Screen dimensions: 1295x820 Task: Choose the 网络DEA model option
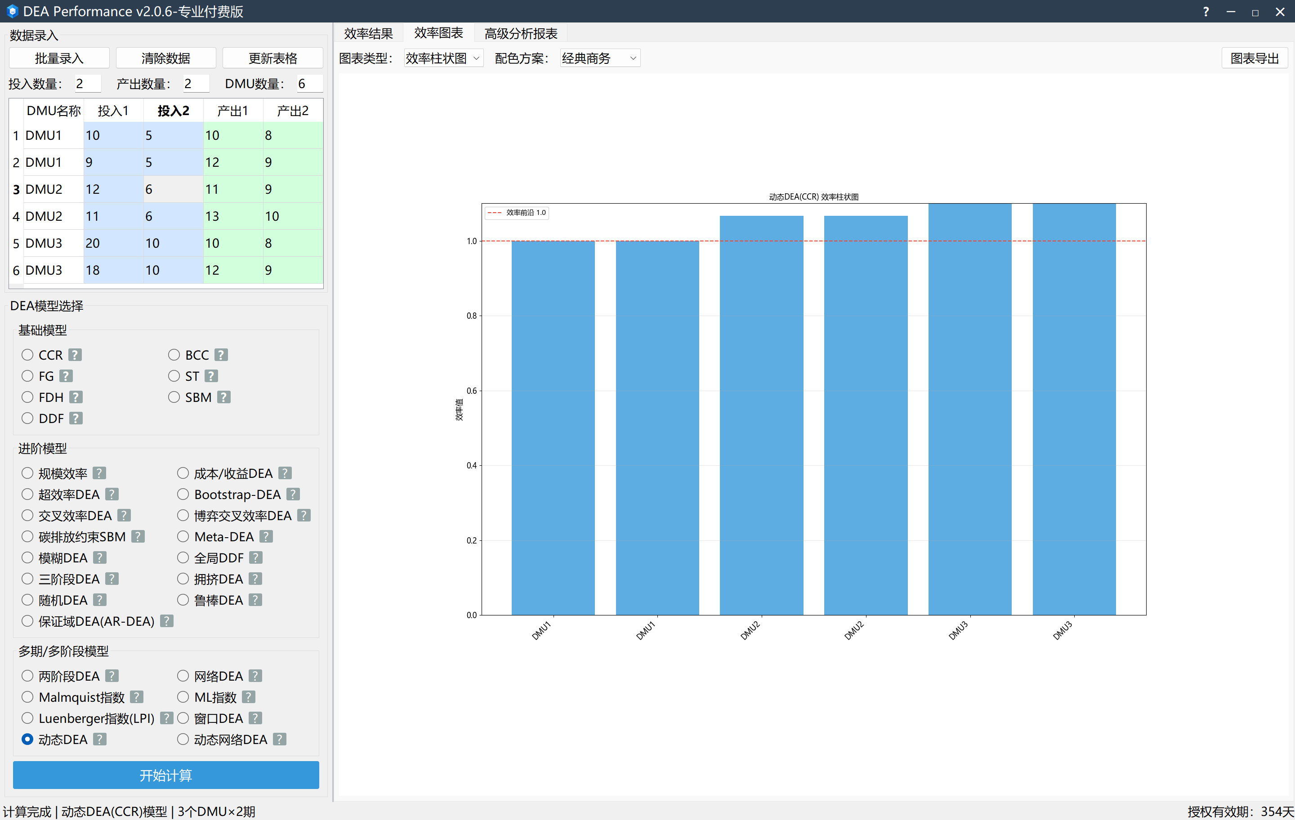tap(183, 676)
